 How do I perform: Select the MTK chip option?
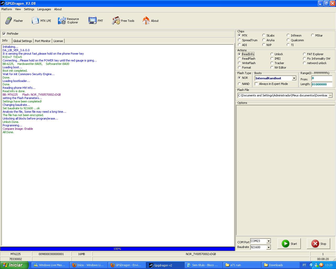coord(239,35)
